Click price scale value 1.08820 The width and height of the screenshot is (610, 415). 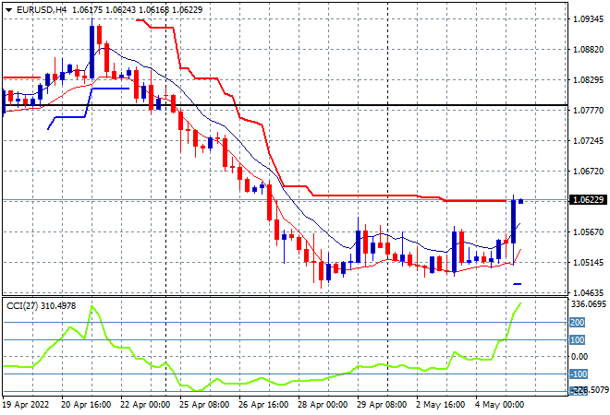pyautogui.click(x=589, y=49)
